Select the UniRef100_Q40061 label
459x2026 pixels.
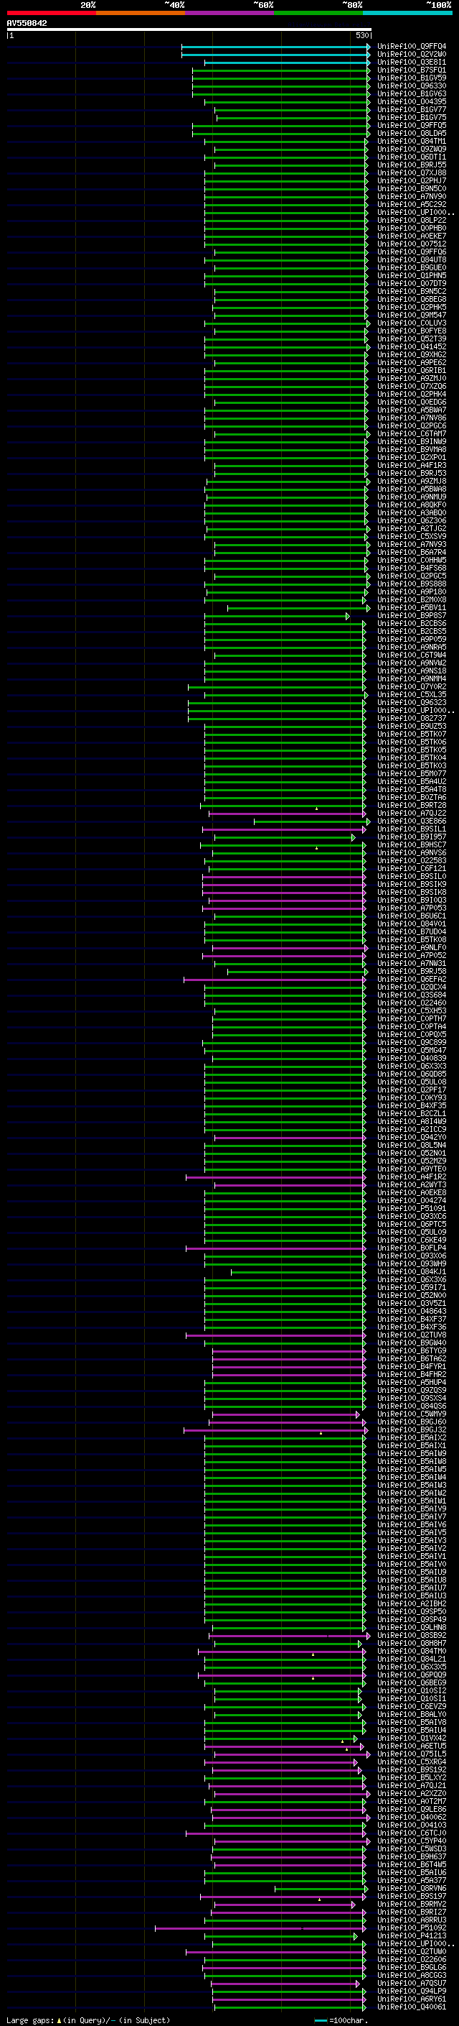click(411, 2007)
